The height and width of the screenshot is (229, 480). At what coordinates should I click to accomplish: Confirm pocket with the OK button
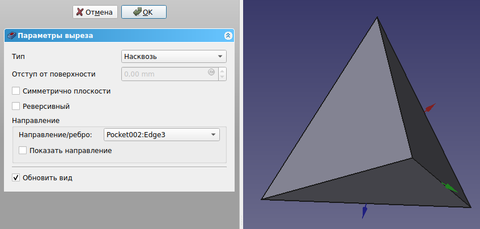pyautogui.click(x=144, y=12)
